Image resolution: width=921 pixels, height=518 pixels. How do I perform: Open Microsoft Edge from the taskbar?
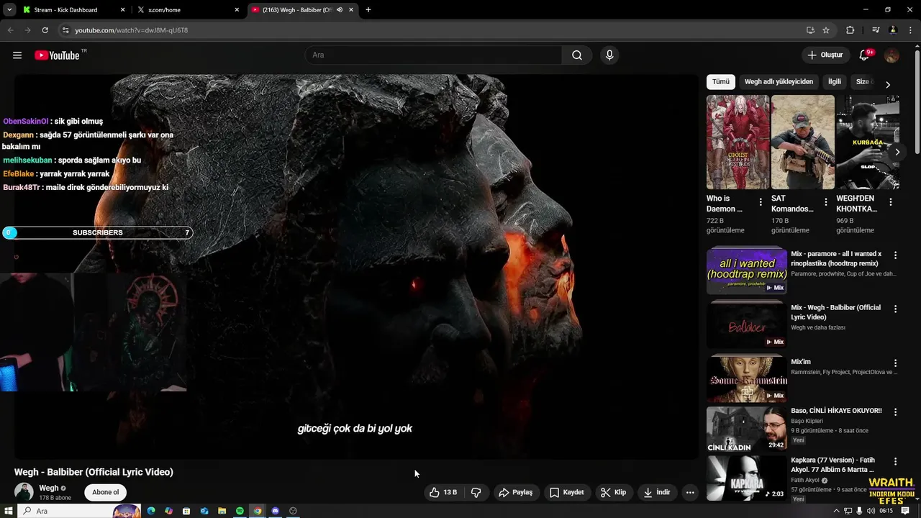[x=151, y=511]
